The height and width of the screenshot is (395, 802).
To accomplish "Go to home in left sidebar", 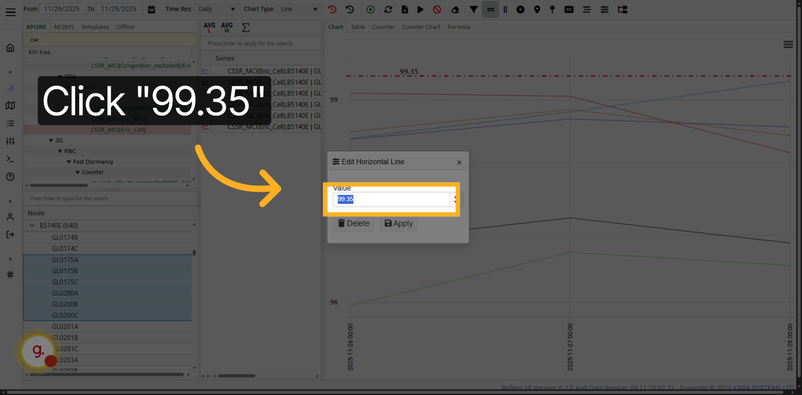I will click(x=10, y=48).
